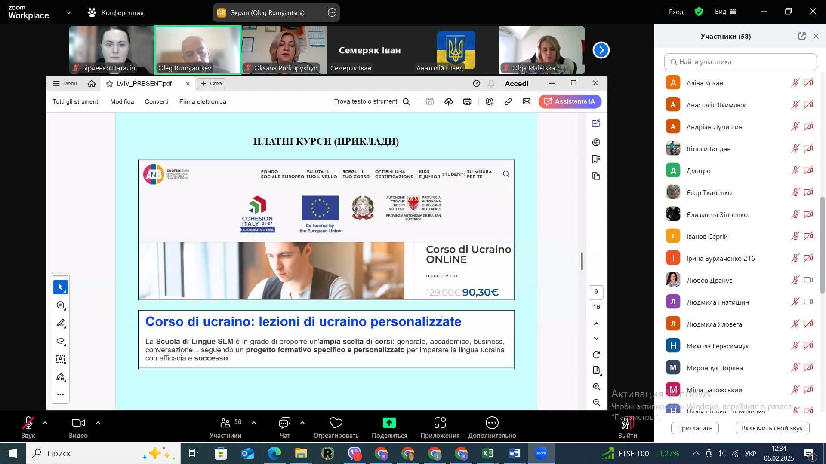Open the React heart icon
The width and height of the screenshot is (826, 464).
(336, 423)
